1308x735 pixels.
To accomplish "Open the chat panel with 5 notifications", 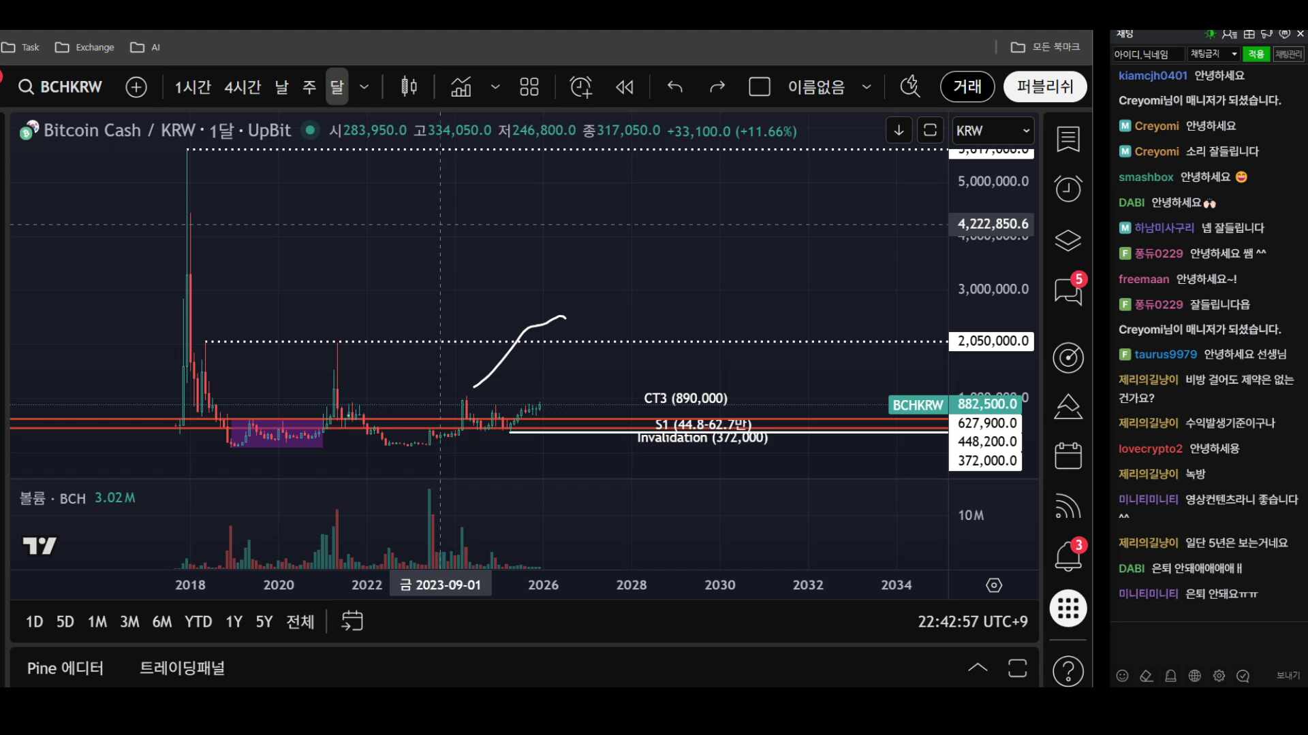I will (1068, 291).
